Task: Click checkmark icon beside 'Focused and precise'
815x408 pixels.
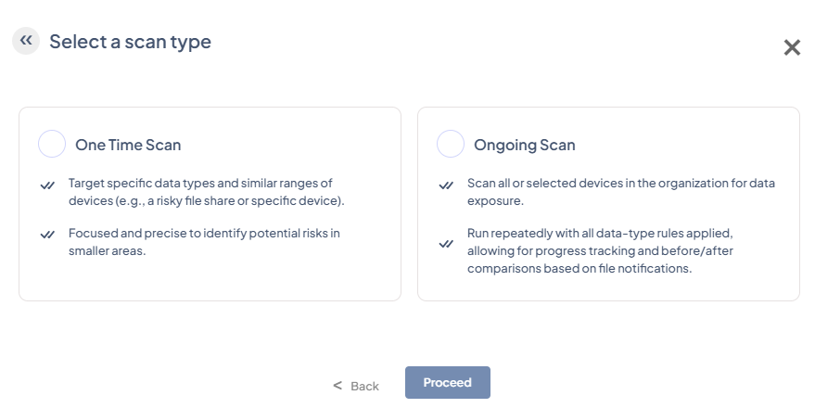Action: click(x=47, y=235)
